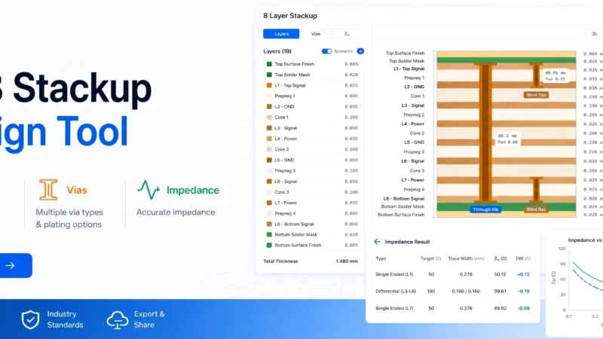Click the Through Via label in diagram
The width and height of the screenshot is (603, 339).
click(485, 209)
